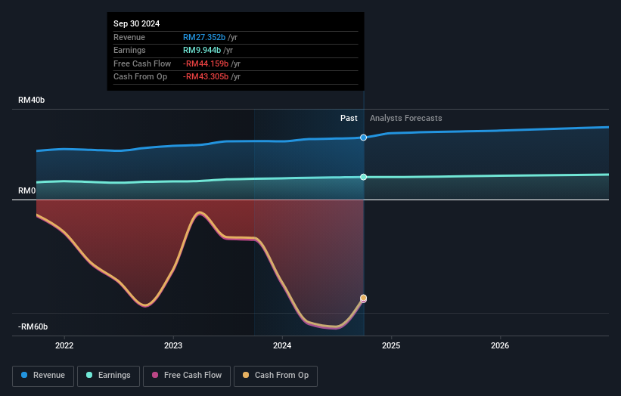Click the Free Cash Flow row label in tooltip
621x396 pixels.
142,63
